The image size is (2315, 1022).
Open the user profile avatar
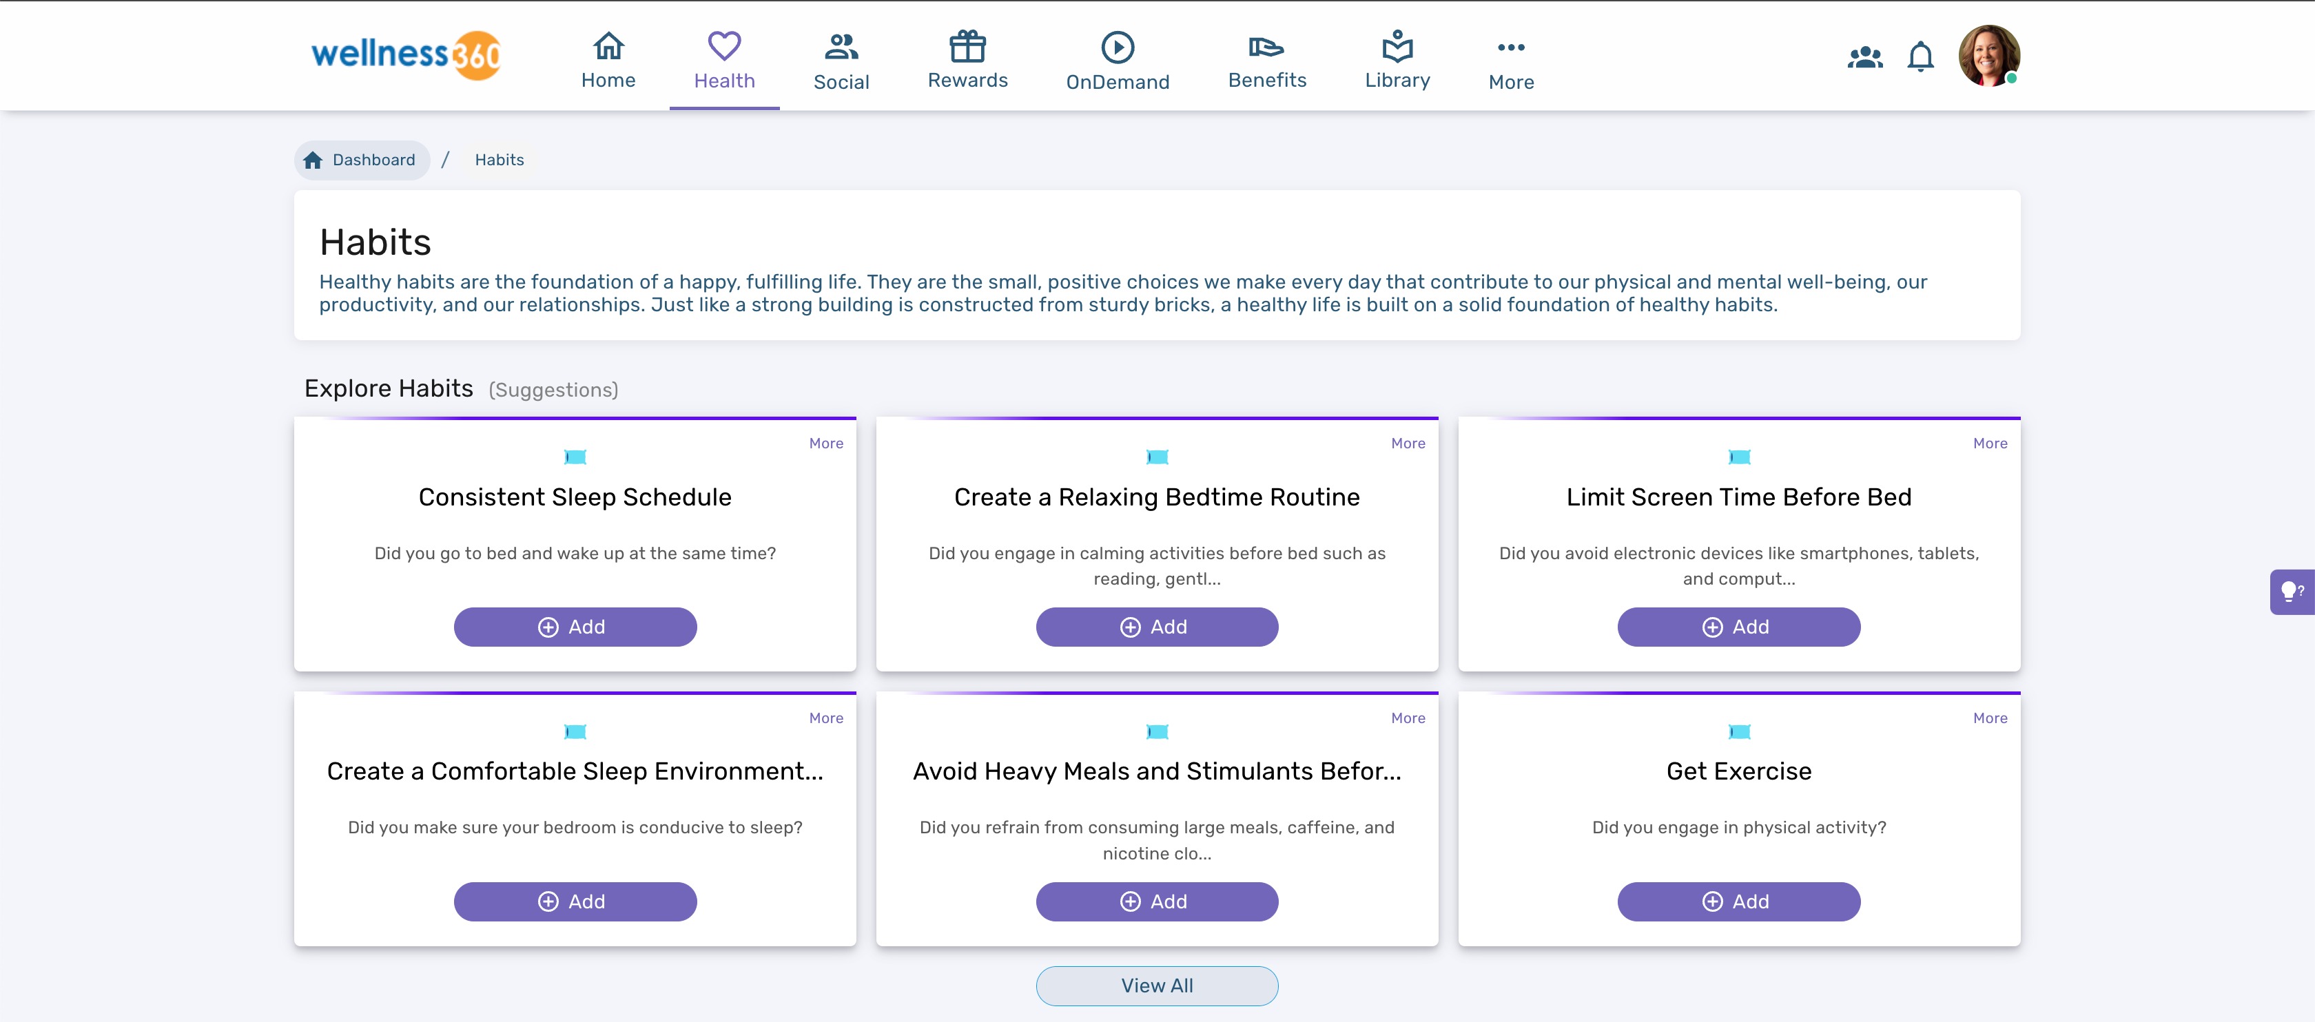click(x=1989, y=56)
